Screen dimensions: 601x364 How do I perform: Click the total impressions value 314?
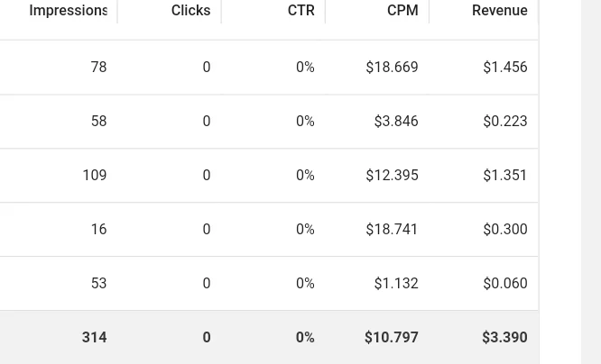point(94,337)
